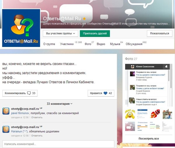Click the participants count '15 366'

[78, 42]
